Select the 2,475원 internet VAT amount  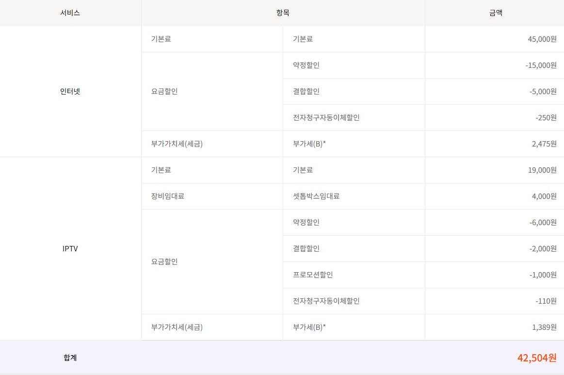pyautogui.click(x=544, y=144)
